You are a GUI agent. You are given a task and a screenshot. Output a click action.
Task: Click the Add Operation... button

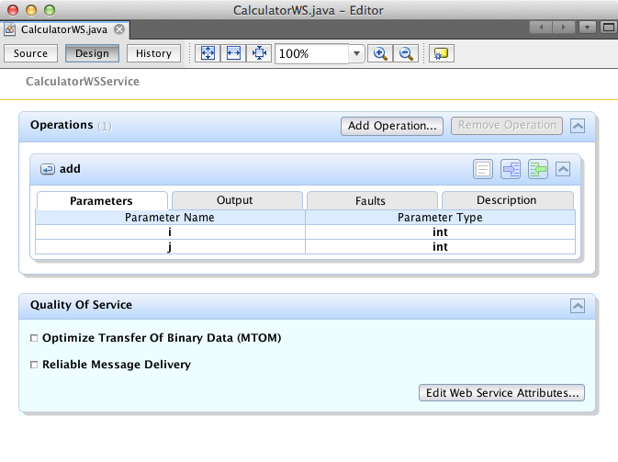coord(392,126)
